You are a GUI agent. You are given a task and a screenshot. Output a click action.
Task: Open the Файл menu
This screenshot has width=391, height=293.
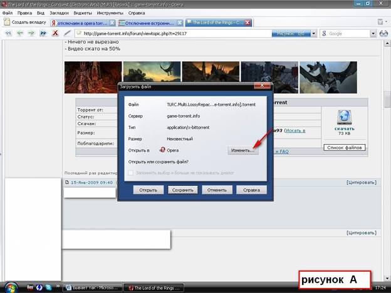tap(8, 13)
